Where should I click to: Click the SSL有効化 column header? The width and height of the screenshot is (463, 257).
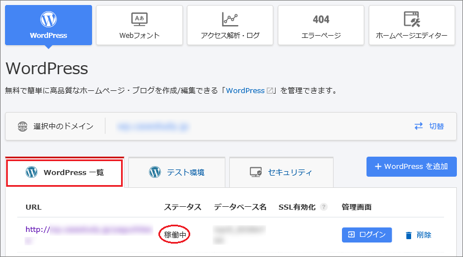(x=297, y=207)
